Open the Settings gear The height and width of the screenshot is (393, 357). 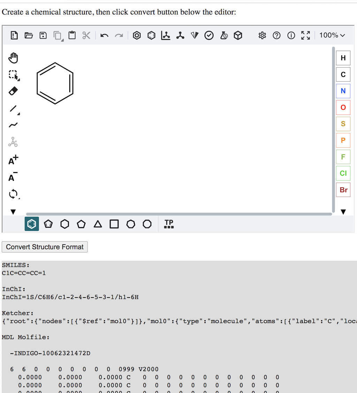click(x=262, y=35)
